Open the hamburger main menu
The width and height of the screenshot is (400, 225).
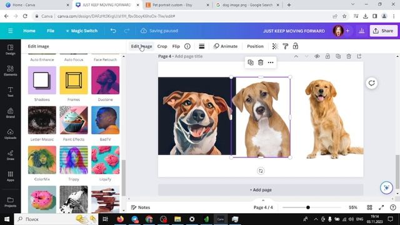[x=11, y=31]
